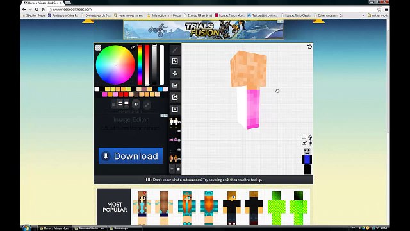The height and width of the screenshot is (231, 410).
Task: Click the delete layer trash button
Action: 178,169
